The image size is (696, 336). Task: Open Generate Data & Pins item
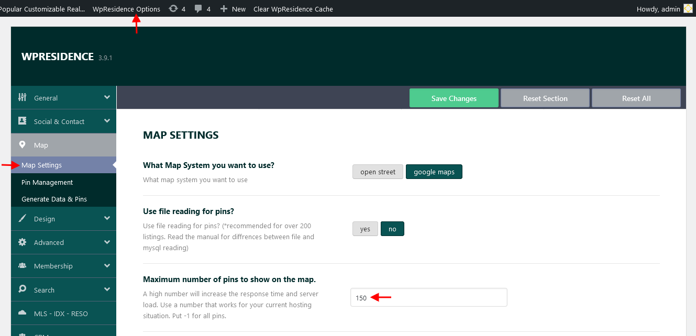pyautogui.click(x=63, y=199)
